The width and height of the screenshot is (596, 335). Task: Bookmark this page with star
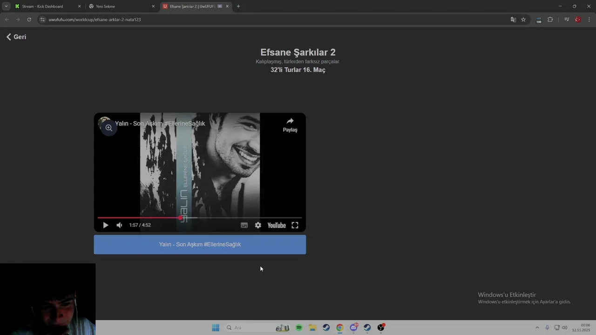pos(523,20)
